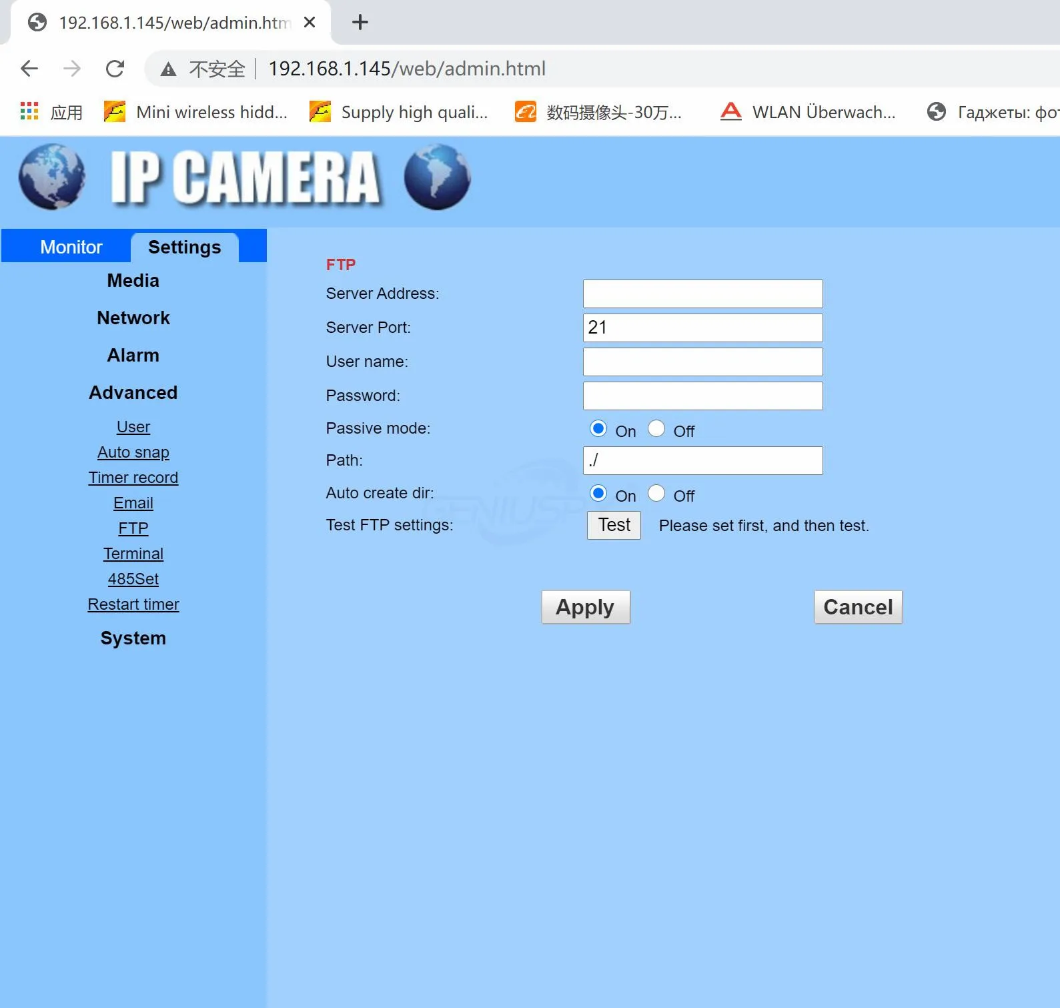This screenshot has width=1060, height=1008.
Task: Open the apps grid bookmark icon
Action: click(x=29, y=111)
